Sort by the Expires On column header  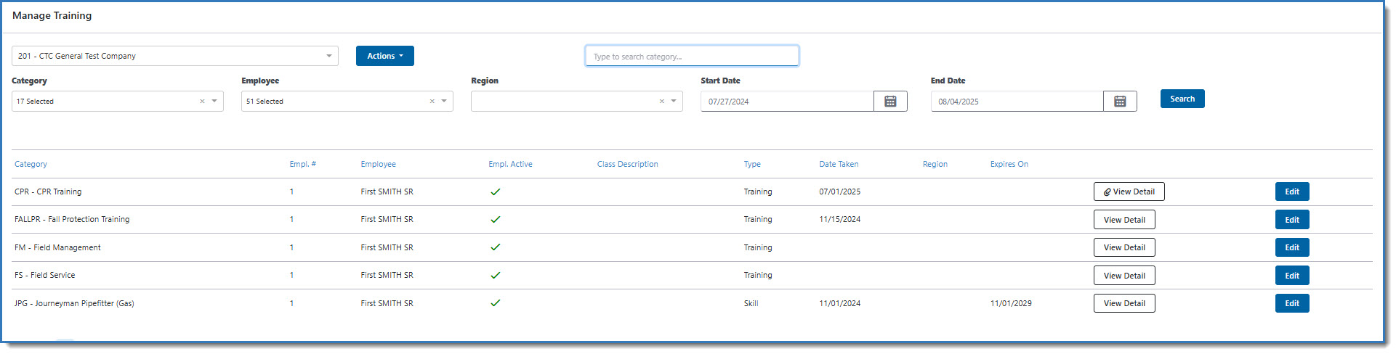click(x=1009, y=165)
